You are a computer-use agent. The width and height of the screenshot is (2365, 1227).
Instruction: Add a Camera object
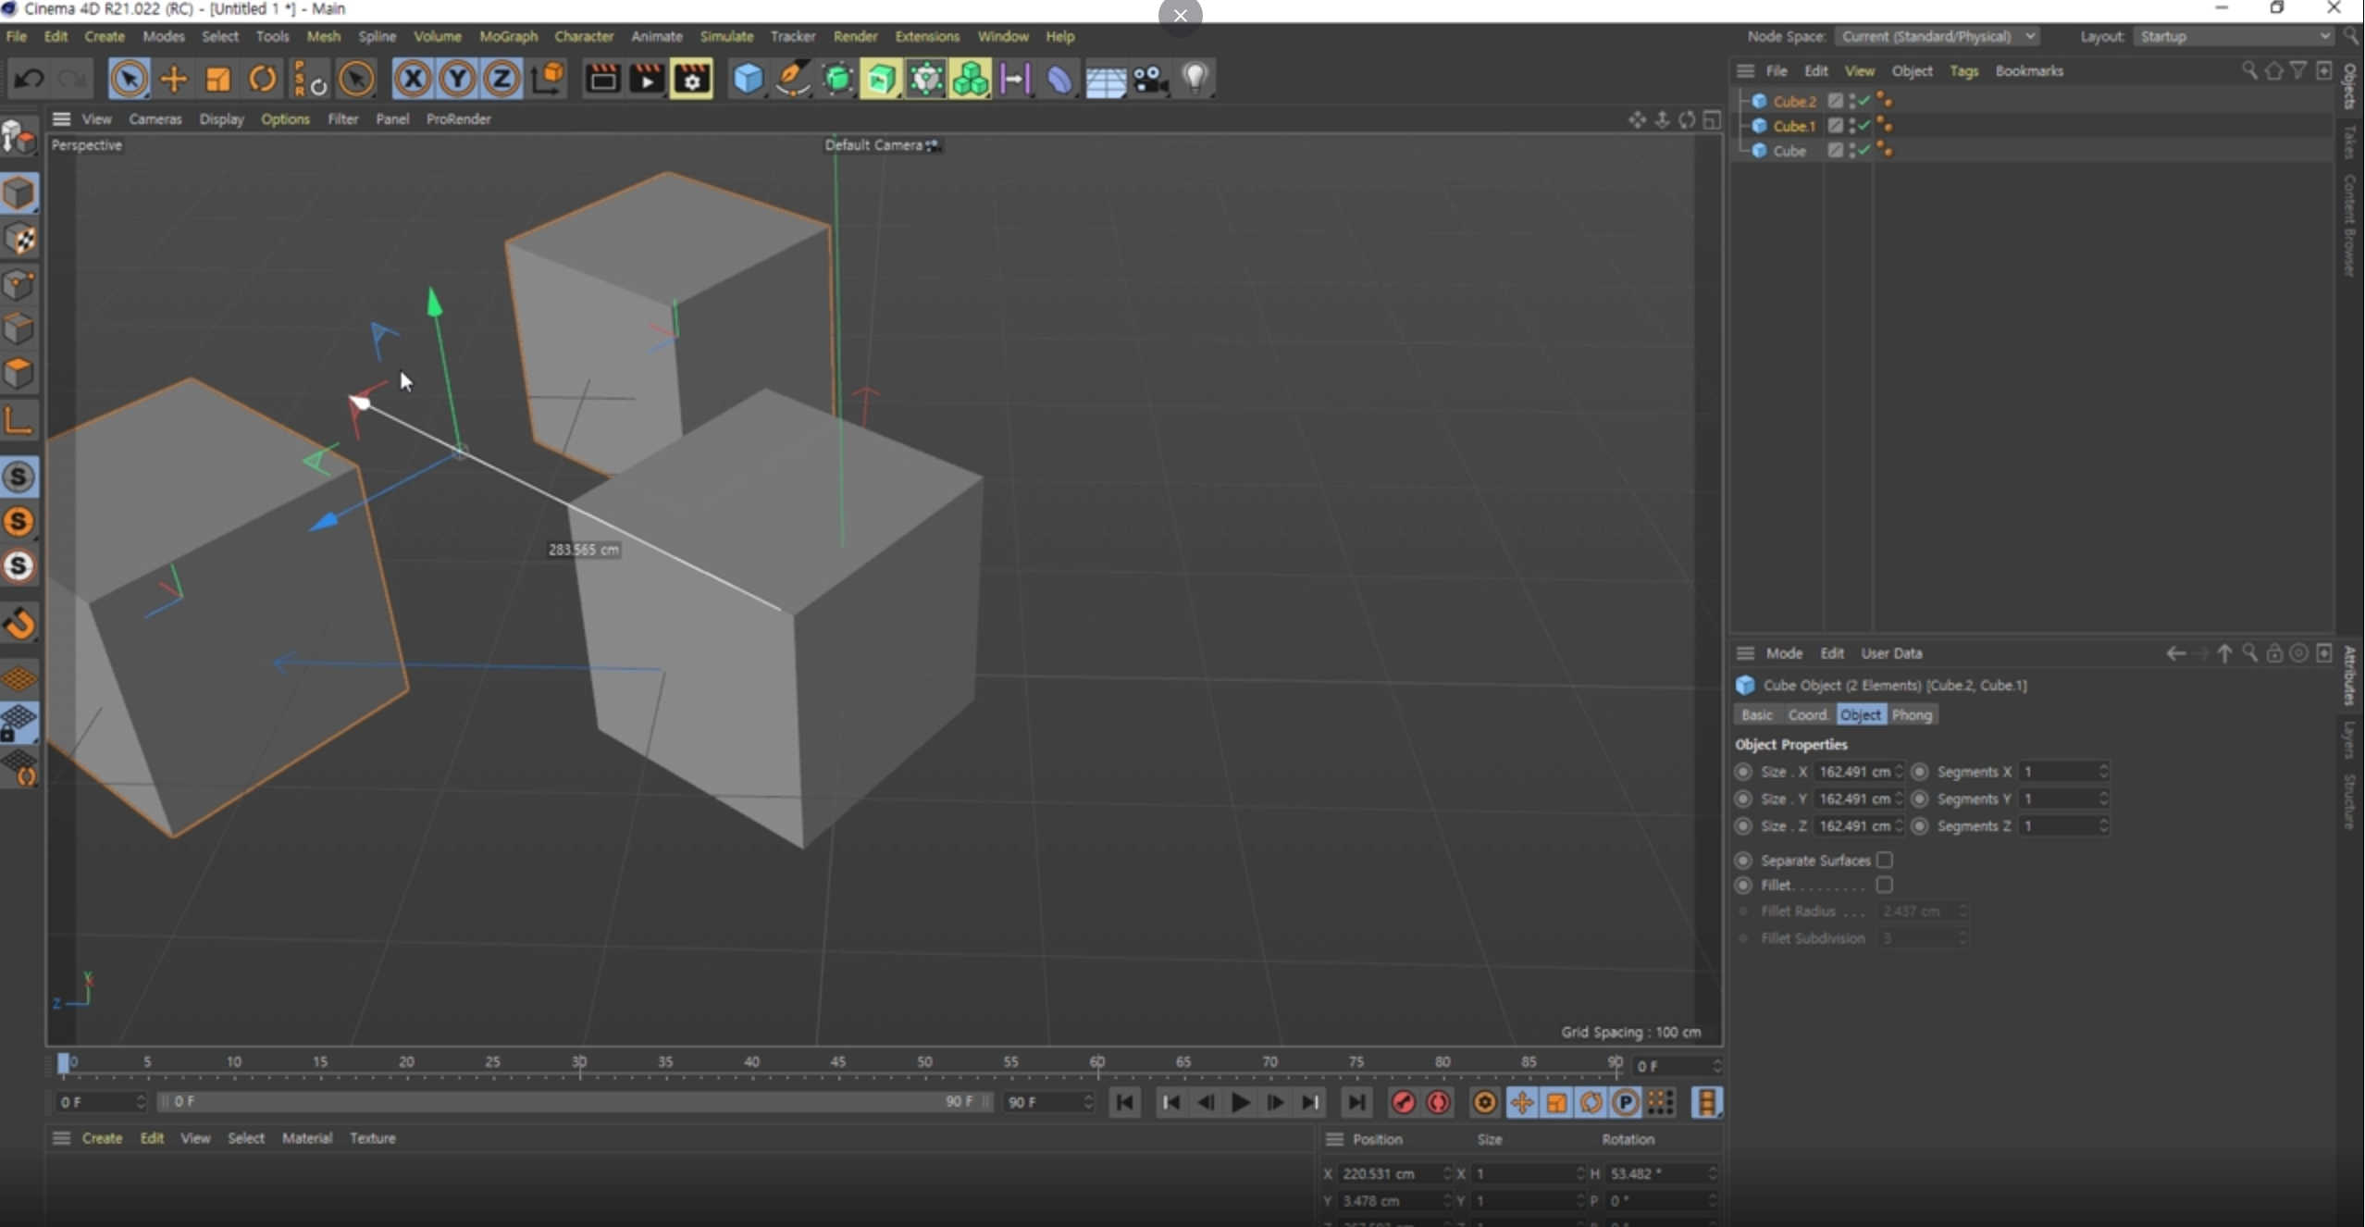click(x=1150, y=79)
